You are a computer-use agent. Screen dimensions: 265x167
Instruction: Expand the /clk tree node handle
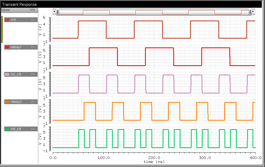coord(3,19)
